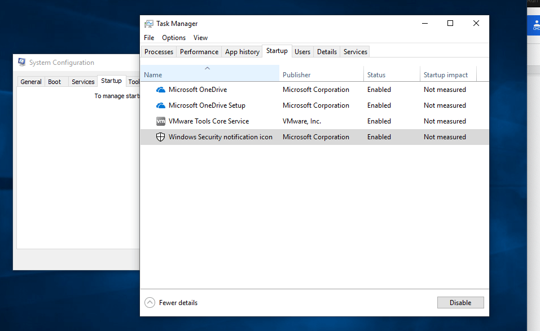540x331 pixels.
Task: Click the VMware Tools Core Service icon
Action: pos(160,121)
